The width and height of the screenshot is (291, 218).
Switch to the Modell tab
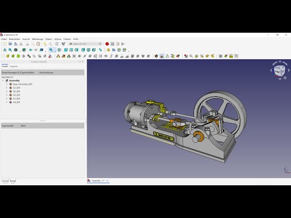click(5, 66)
